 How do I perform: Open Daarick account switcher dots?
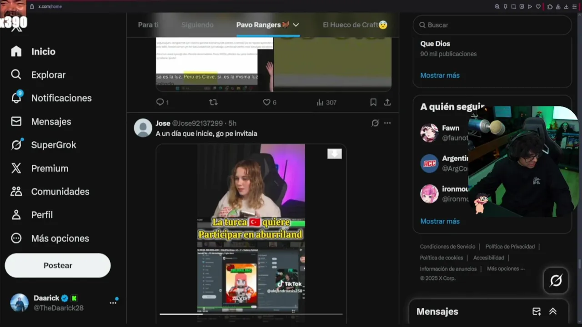pos(113,302)
